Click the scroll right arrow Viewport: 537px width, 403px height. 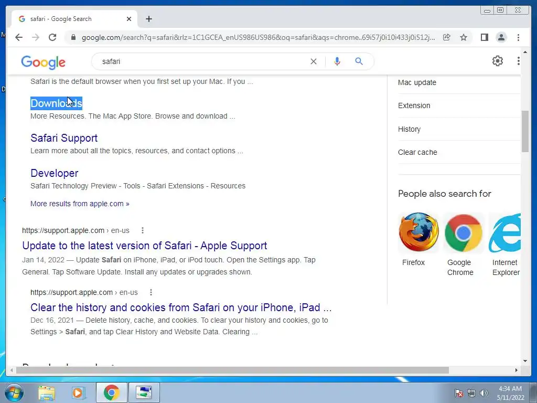point(517,370)
